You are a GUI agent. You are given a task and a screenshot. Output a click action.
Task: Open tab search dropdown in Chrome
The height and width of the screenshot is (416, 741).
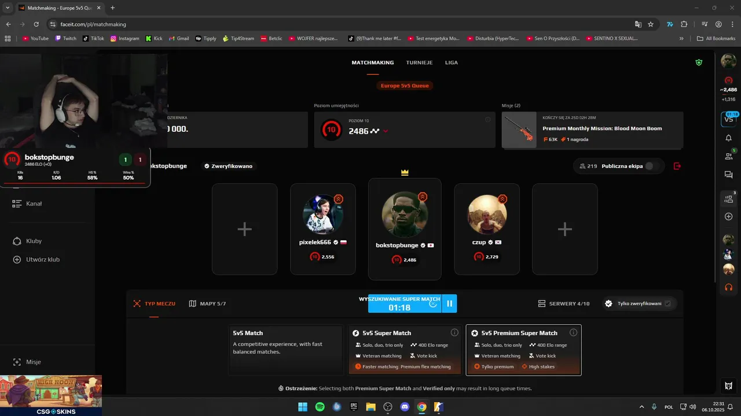[8, 8]
